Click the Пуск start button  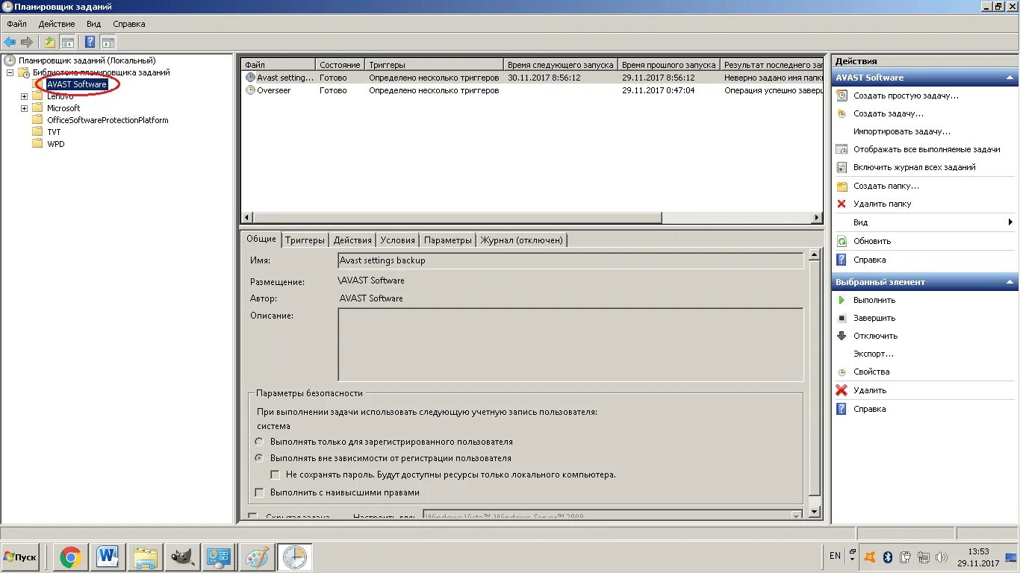[x=21, y=557]
